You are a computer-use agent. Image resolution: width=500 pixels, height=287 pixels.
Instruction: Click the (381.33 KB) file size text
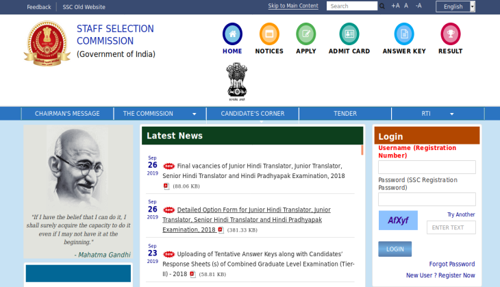pos(242,230)
